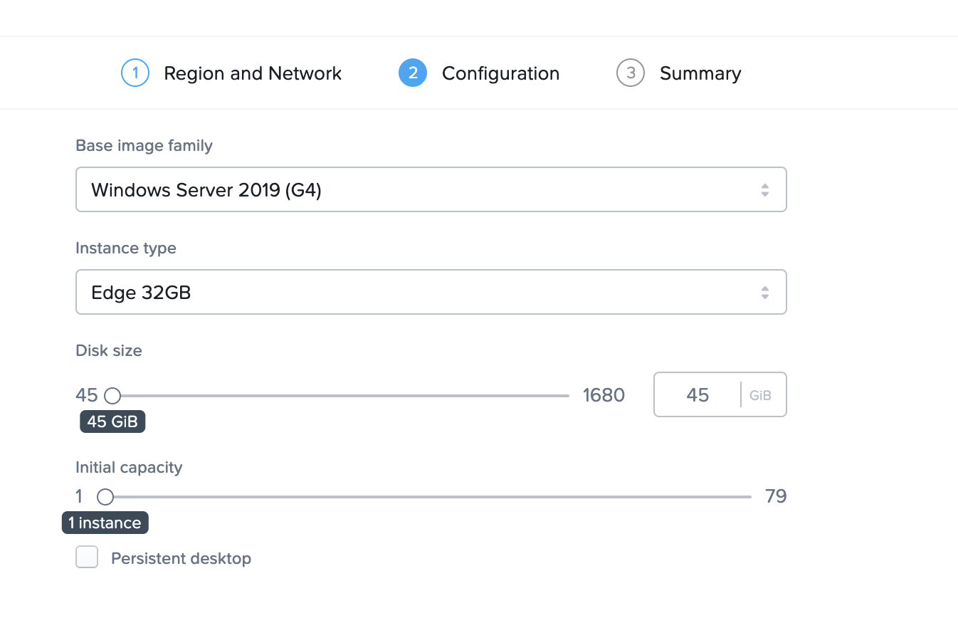Click the 1680 maximum disk size label

tap(604, 395)
